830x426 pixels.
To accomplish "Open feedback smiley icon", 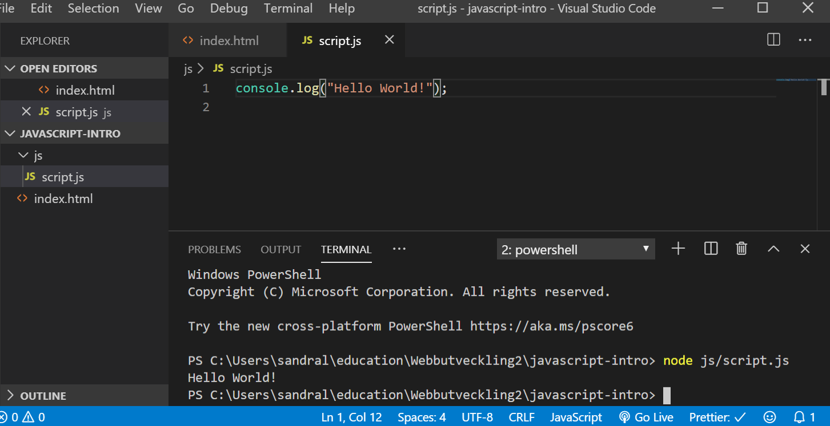I will pos(769,417).
